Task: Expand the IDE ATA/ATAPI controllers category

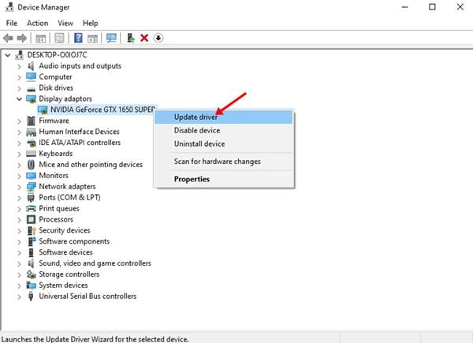Action: [x=19, y=144]
